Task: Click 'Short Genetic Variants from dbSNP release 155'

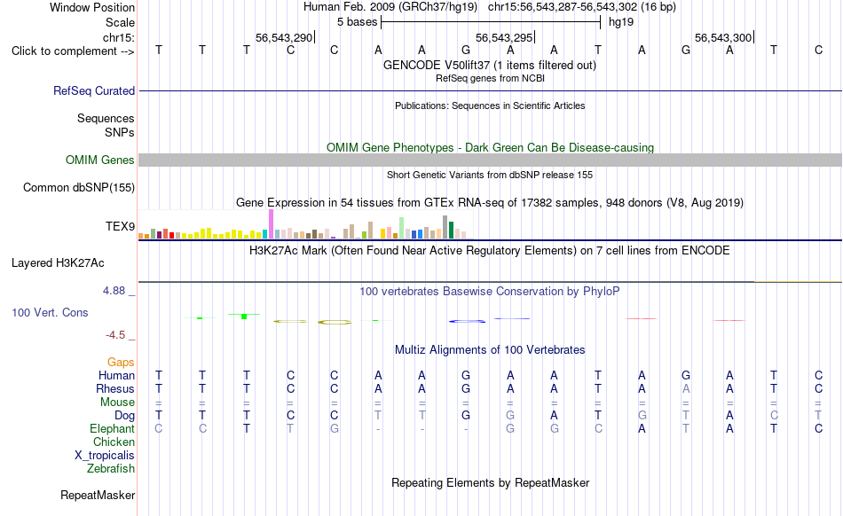Action: (x=490, y=175)
